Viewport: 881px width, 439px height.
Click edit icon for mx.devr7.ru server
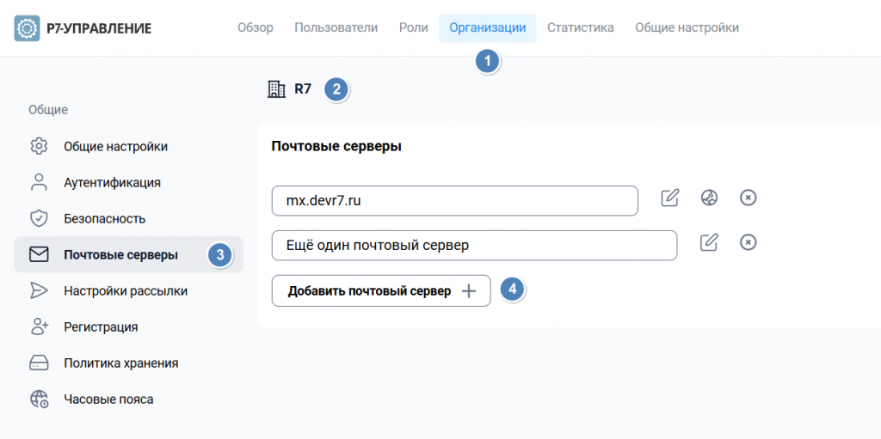point(669,198)
